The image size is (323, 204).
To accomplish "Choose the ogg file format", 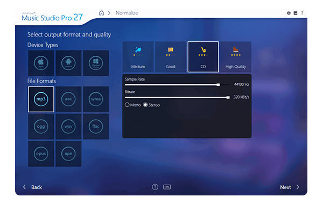I will click(41, 126).
